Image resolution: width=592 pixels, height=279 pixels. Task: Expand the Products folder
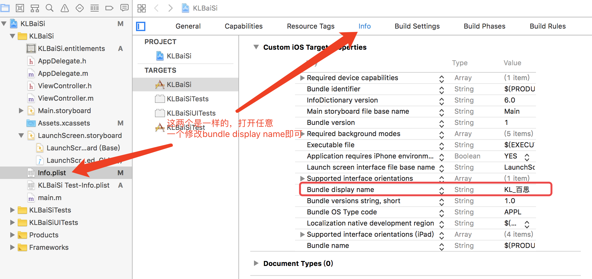(x=12, y=235)
